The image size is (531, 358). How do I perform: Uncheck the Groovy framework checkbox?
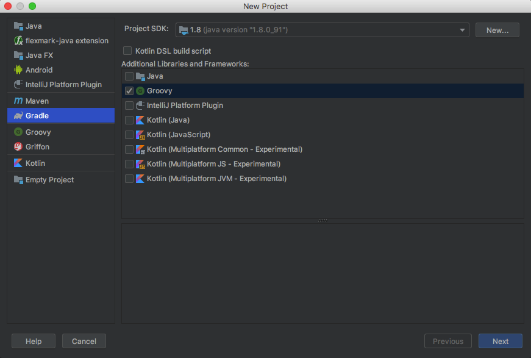(x=129, y=91)
